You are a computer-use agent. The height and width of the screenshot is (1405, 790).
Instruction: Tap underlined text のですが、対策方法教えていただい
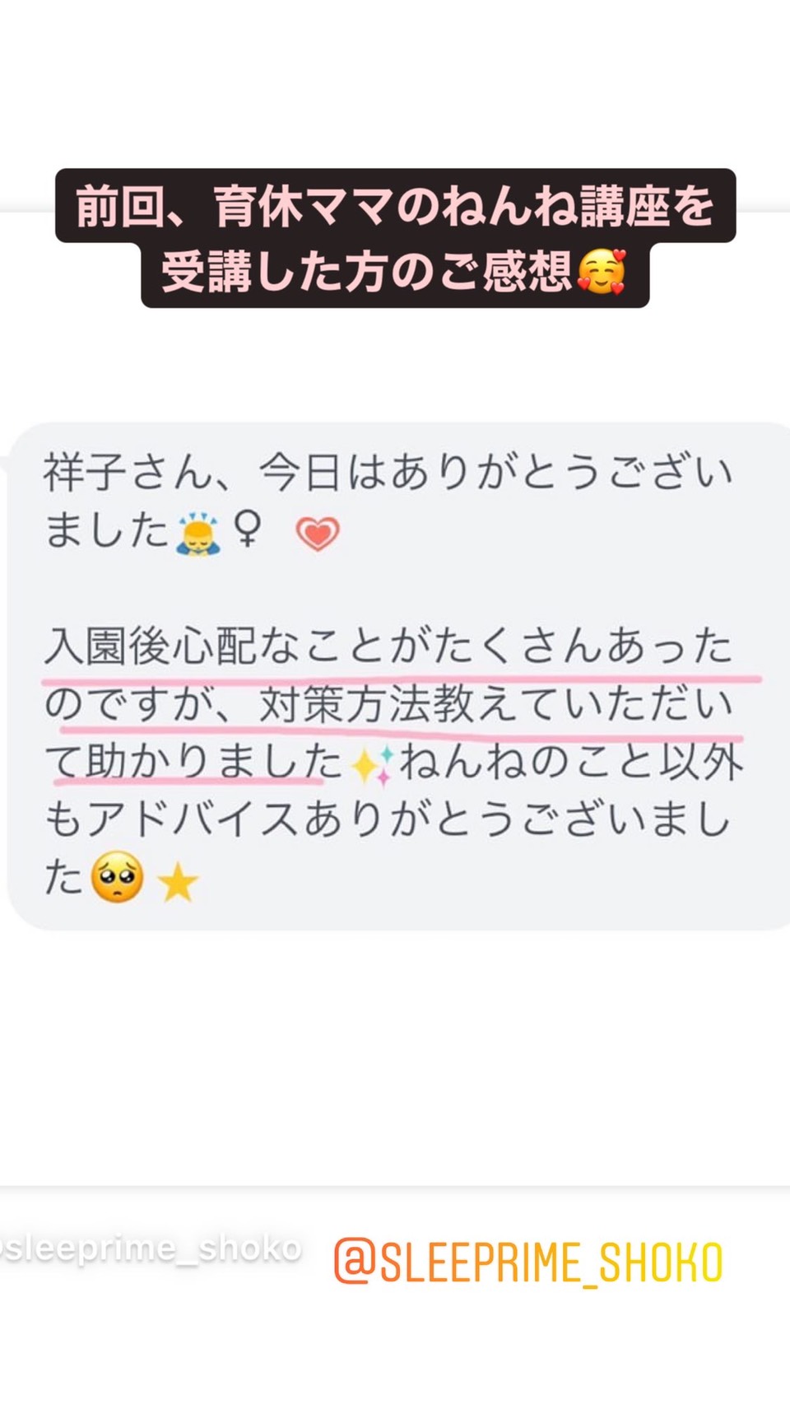pyautogui.click(x=388, y=704)
